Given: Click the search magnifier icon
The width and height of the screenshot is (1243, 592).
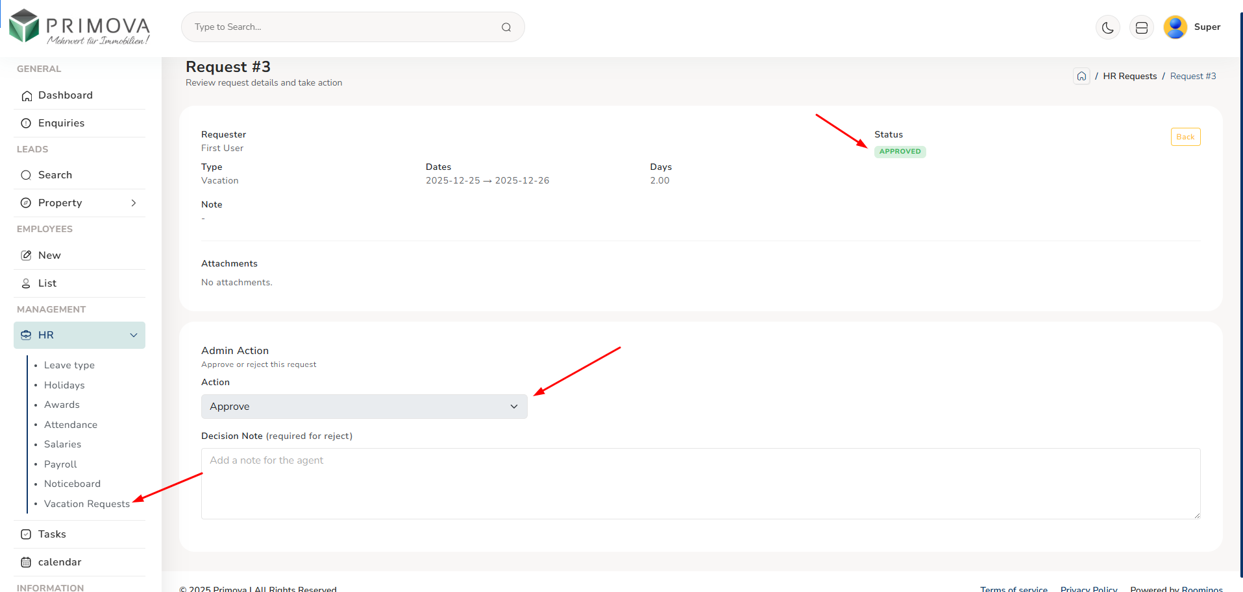Looking at the screenshot, I should 506,27.
